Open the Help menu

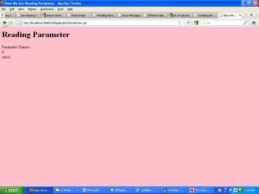70,9
